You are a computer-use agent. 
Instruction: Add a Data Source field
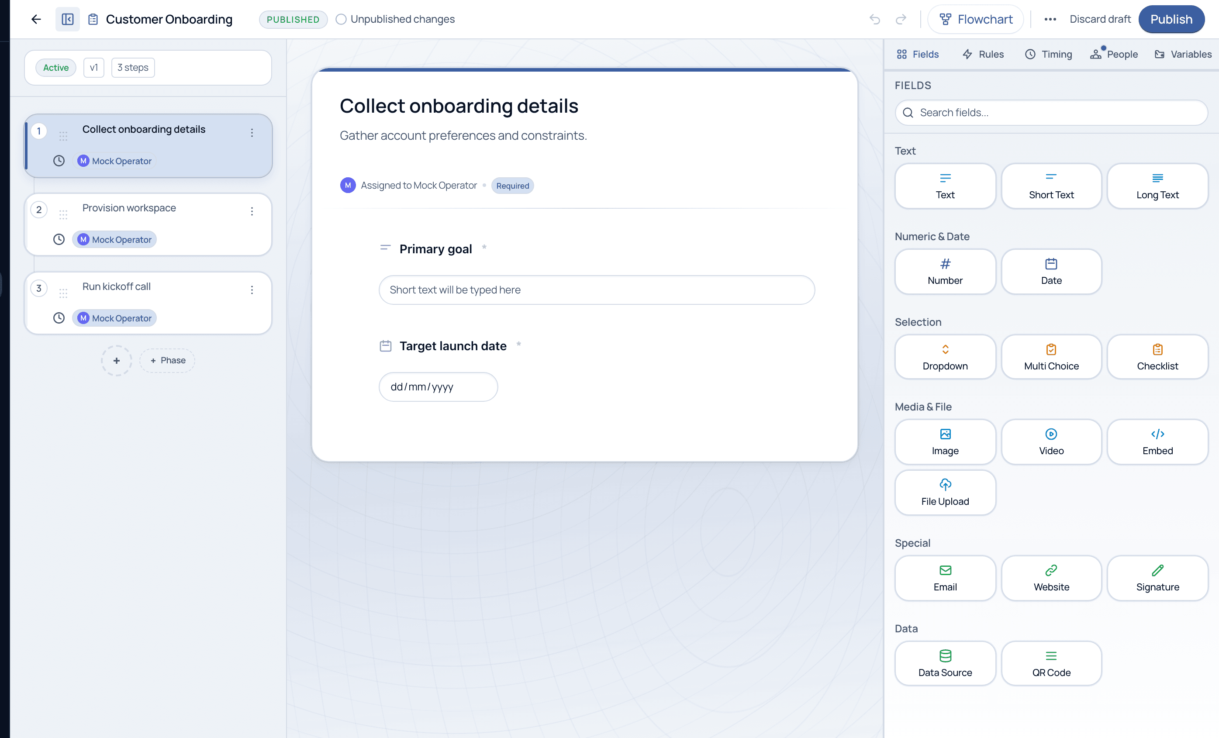point(945,664)
